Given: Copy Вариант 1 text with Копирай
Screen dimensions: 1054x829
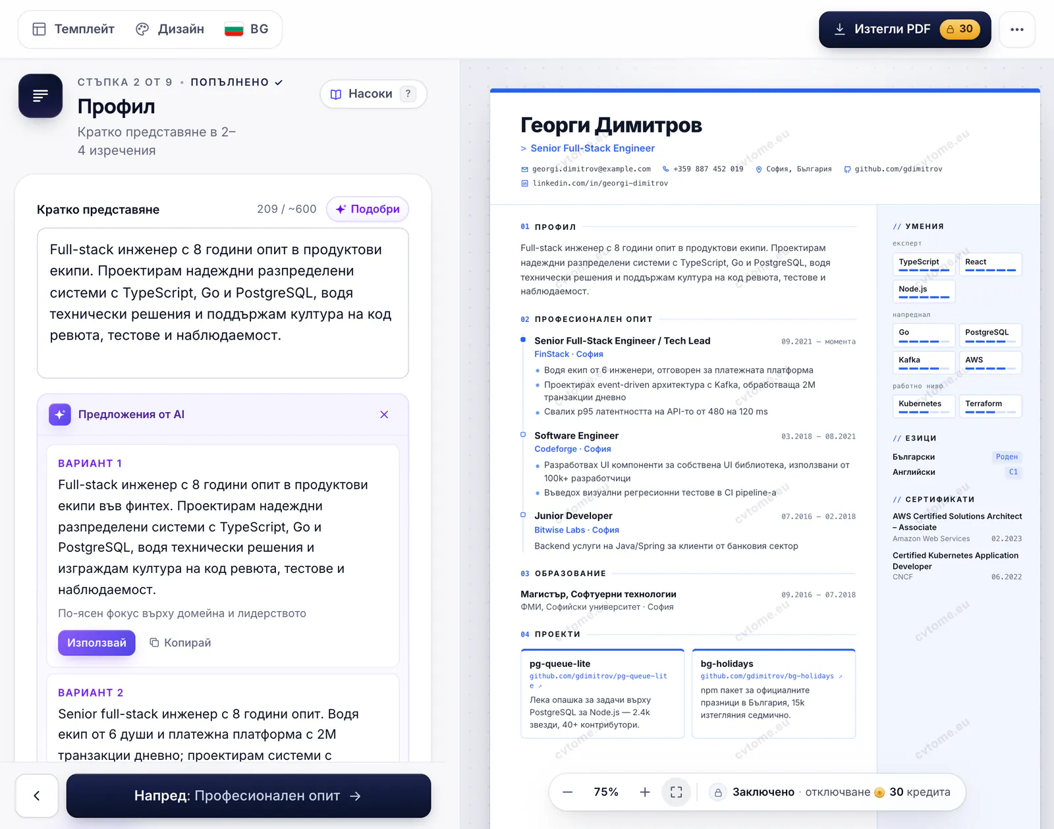Looking at the screenshot, I should point(180,643).
